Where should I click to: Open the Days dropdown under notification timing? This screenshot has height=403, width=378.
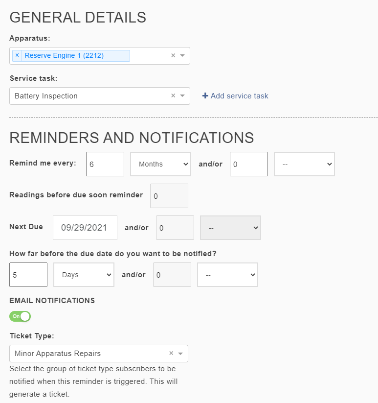point(83,274)
